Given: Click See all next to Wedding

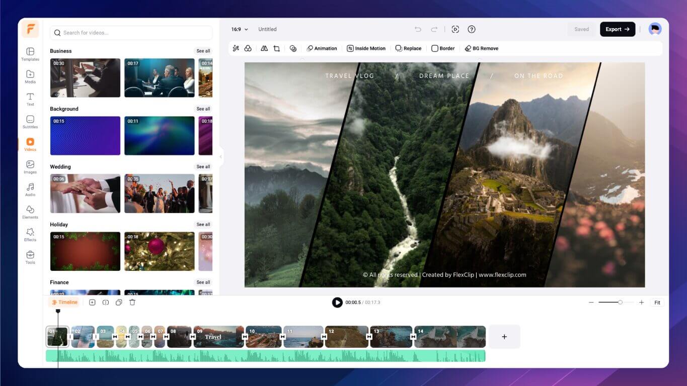Looking at the screenshot, I should click(203, 167).
